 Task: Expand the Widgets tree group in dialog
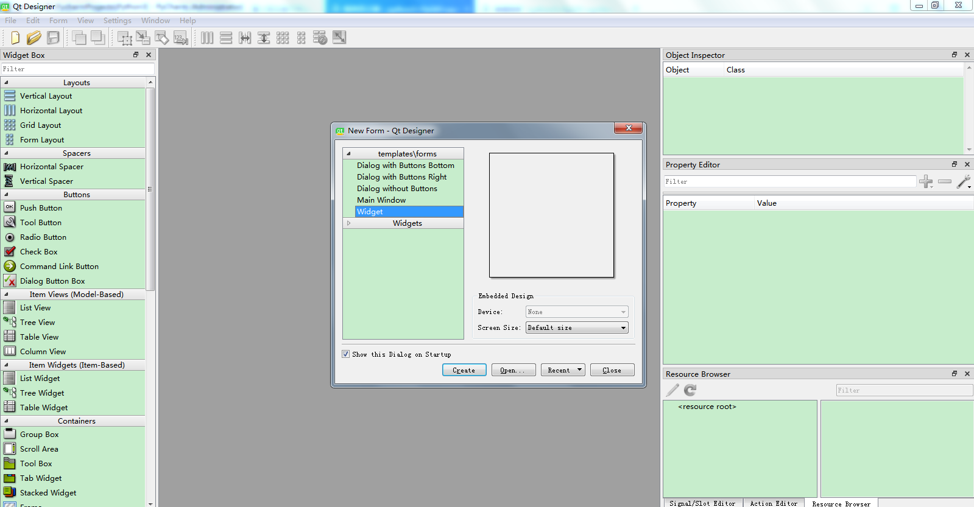point(348,223)
